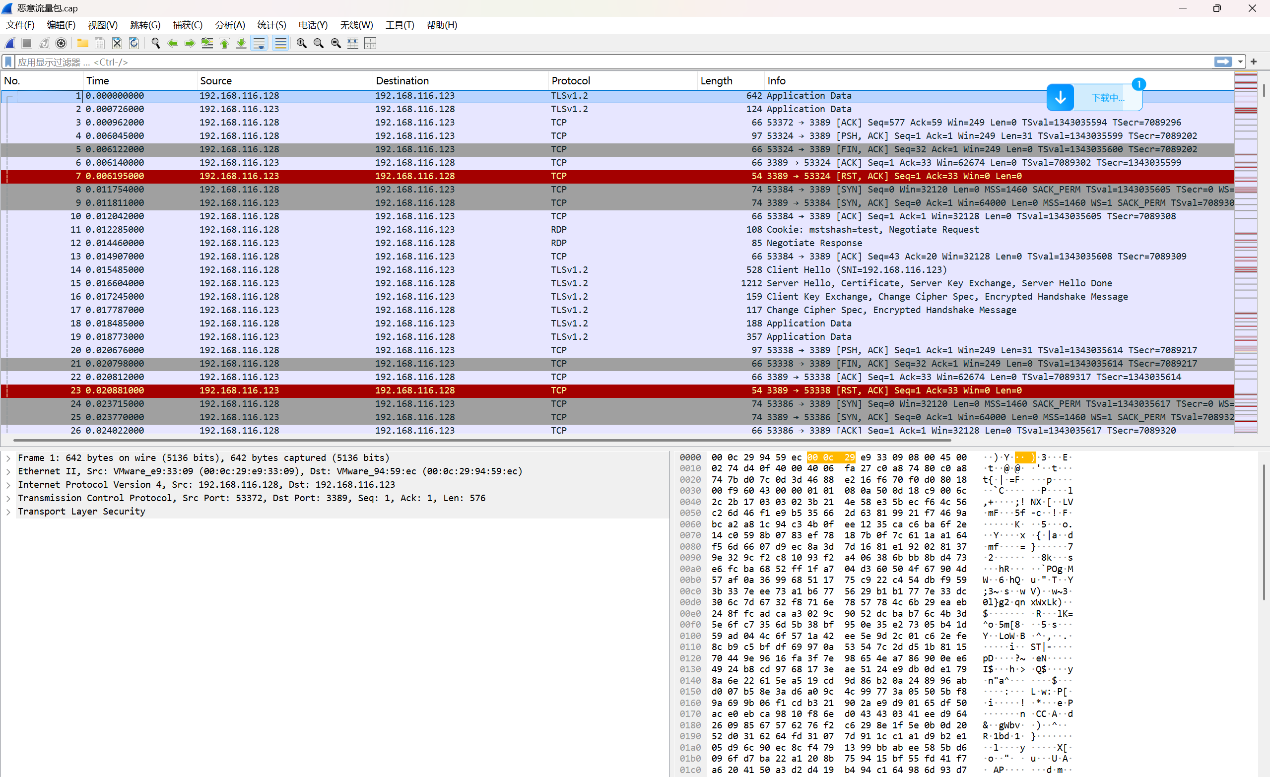Select packet 15 Server Hello, Certificate row
This screenshot has width=1270, height=777.
click(617, 283)
